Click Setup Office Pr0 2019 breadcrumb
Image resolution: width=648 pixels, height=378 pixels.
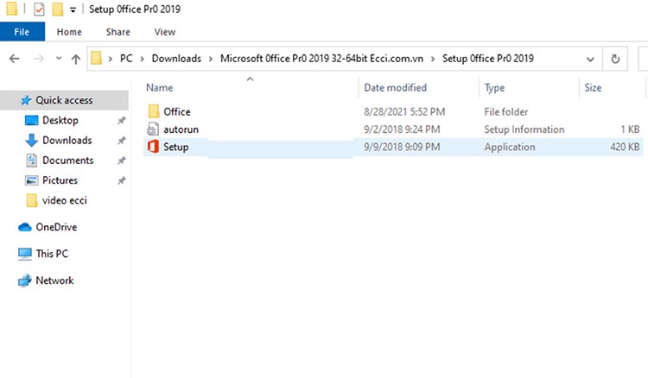(x=488, y=59)
